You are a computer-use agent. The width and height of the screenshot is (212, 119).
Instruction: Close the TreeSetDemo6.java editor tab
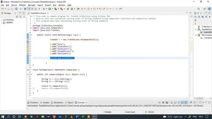pos(48,13)
